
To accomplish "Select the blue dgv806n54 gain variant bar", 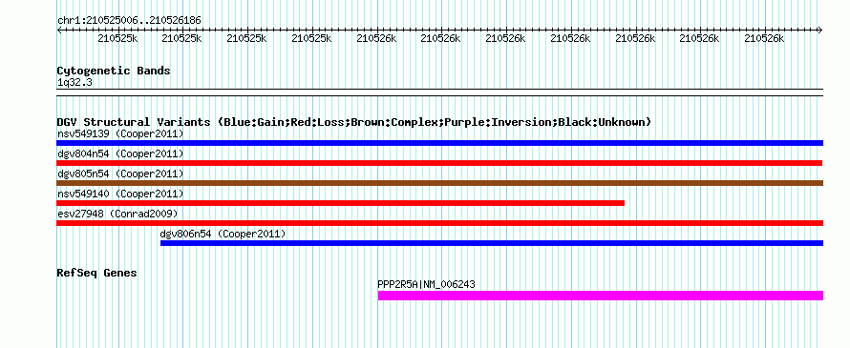I will [492, 243].
